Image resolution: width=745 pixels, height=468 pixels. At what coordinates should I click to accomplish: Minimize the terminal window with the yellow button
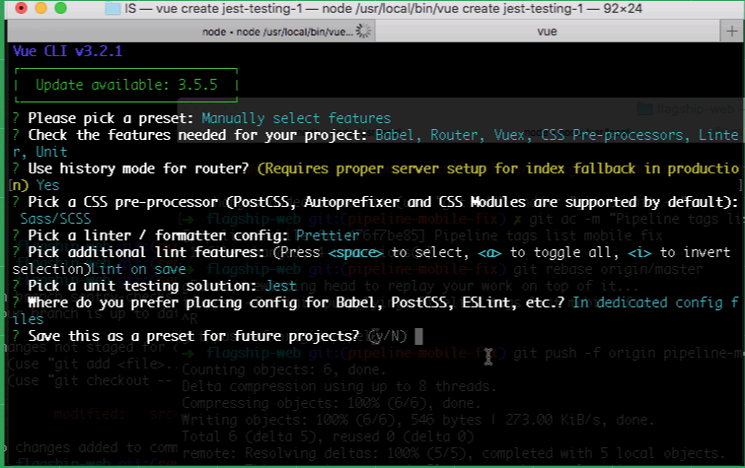40,8
